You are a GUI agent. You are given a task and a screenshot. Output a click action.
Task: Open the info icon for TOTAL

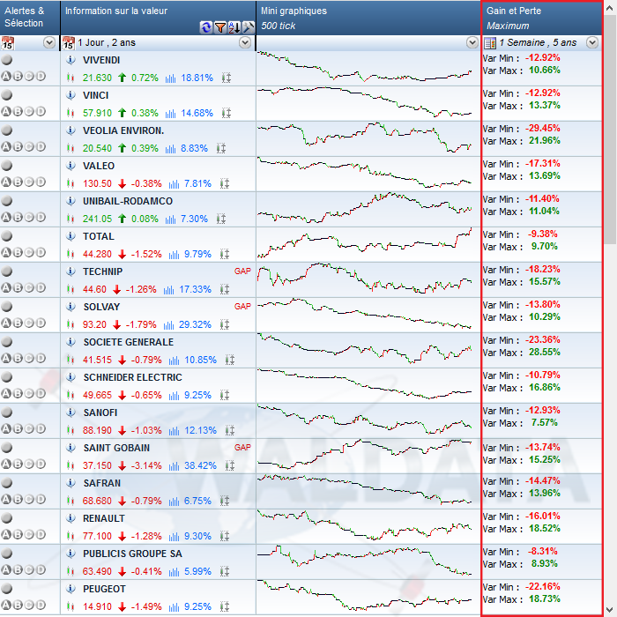pyautogui.click(x=71, y=236)
